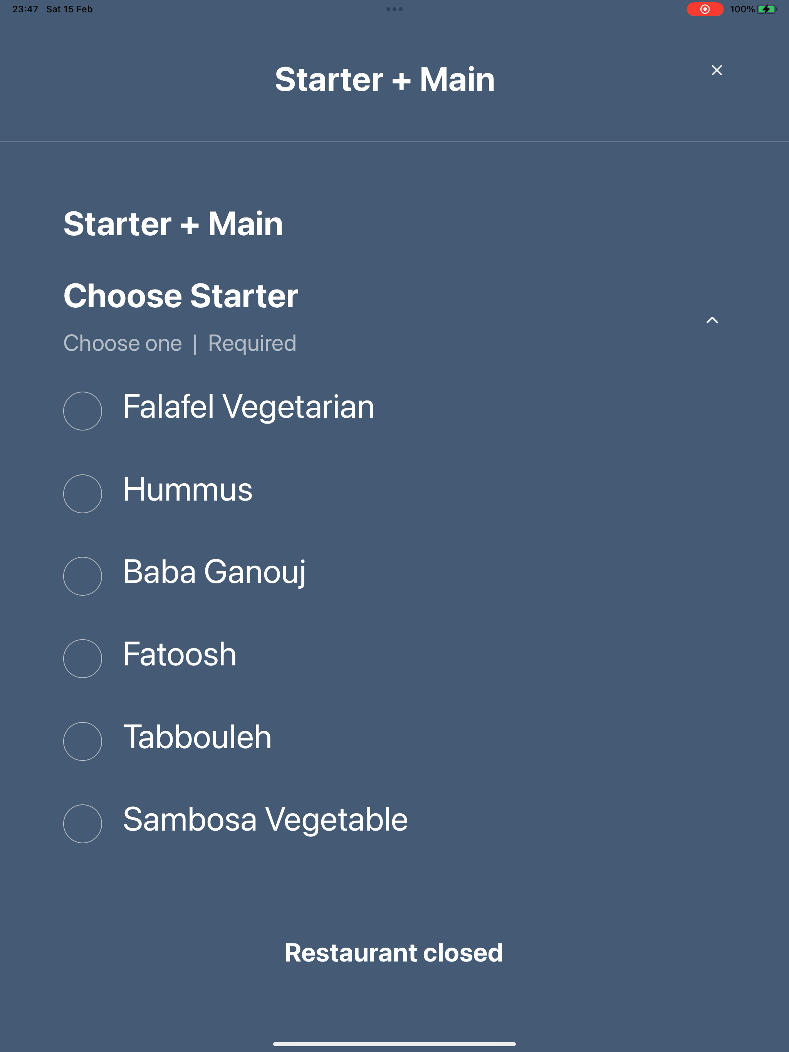The width and height of the screenshot is (789, 1052).
Task: Select the Tabbouleh radio circle
Action: 82,741
